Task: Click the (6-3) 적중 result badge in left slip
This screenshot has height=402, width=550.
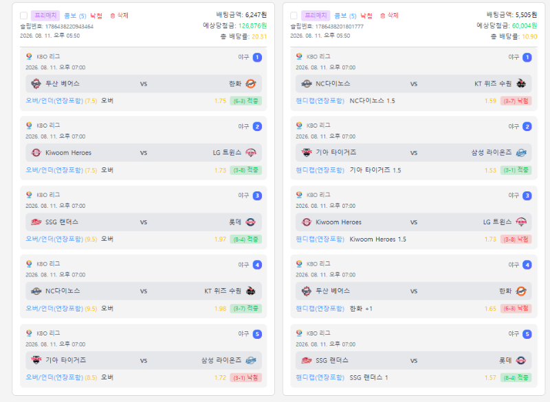Action: [245, 101]
